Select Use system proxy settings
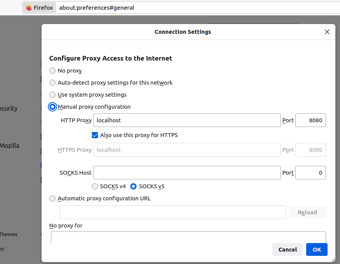 point(53,95)
